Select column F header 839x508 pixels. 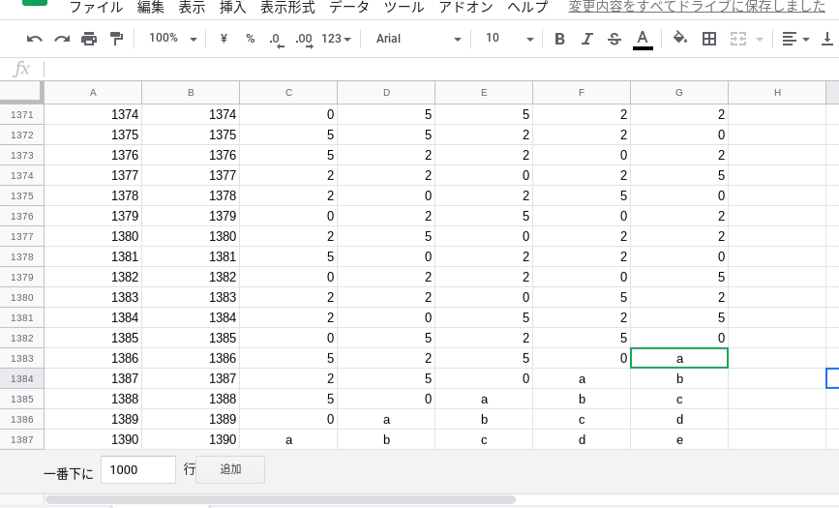(582, 93)
